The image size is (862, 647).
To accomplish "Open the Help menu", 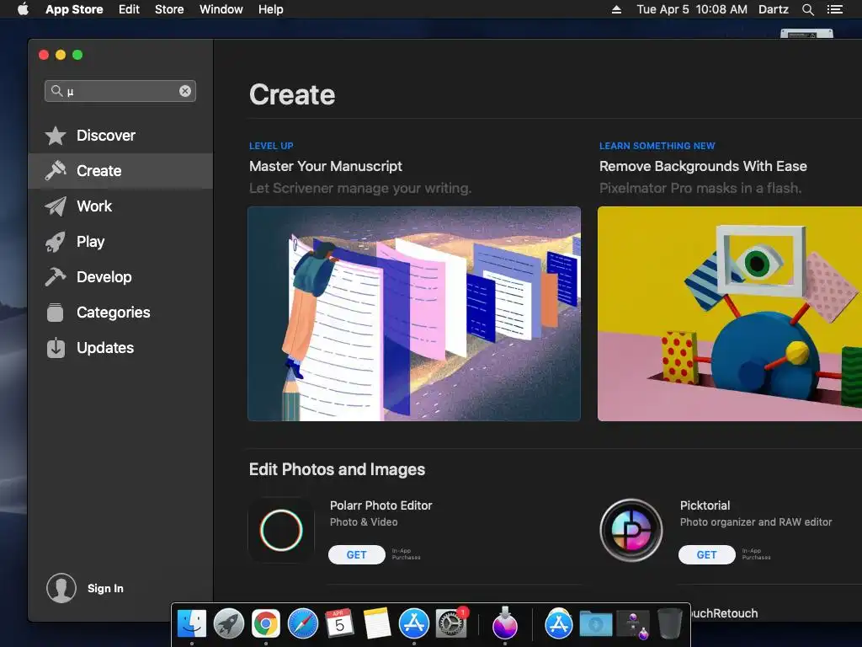I will pyautogui.click(x=271, y=9).
